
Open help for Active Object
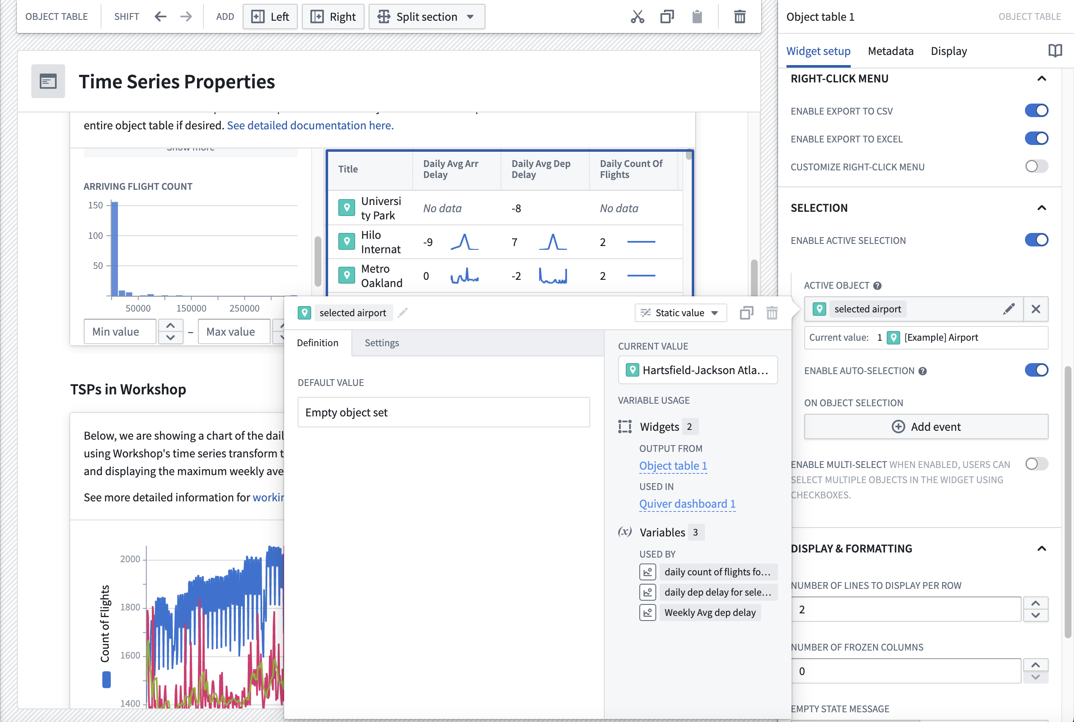[x=877, y=285]
